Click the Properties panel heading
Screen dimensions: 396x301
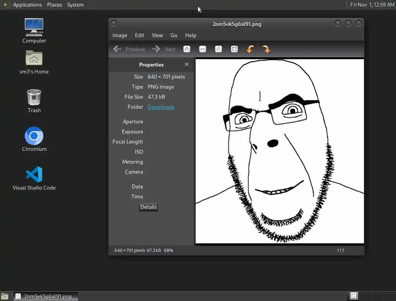[x=151, y=65]
